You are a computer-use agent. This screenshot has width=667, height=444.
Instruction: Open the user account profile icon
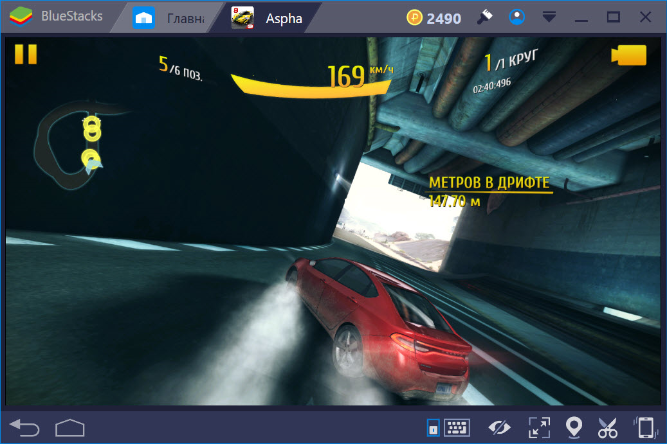(x=516, y=17)
